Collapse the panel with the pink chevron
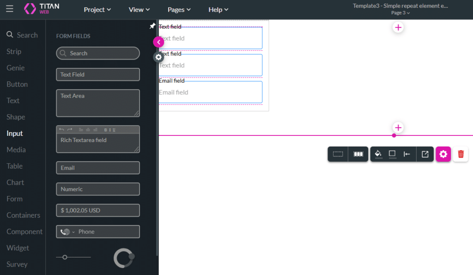 (158, 42)
